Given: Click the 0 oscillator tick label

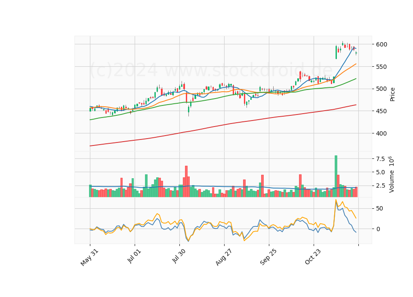Looking at the screenshot, I should [378, 229].
